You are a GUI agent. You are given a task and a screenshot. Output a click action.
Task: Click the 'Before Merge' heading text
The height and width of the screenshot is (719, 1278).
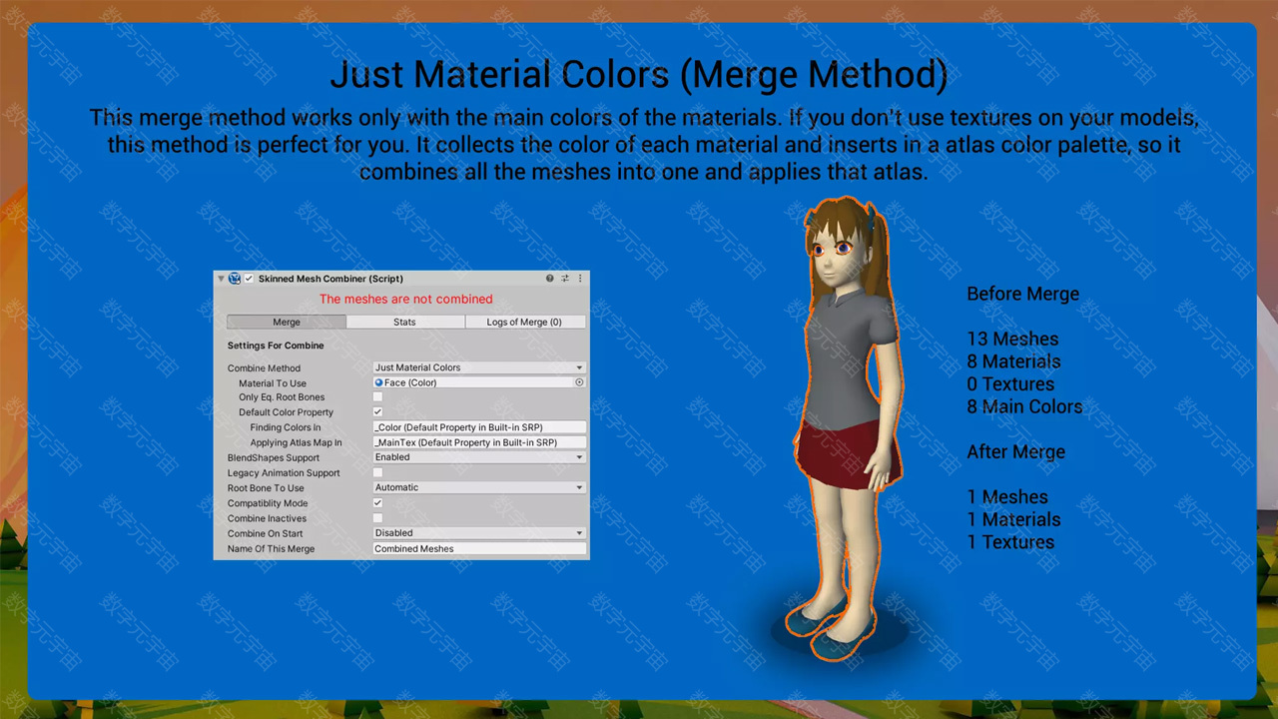pyautogui.click(x=1022, y=294)
